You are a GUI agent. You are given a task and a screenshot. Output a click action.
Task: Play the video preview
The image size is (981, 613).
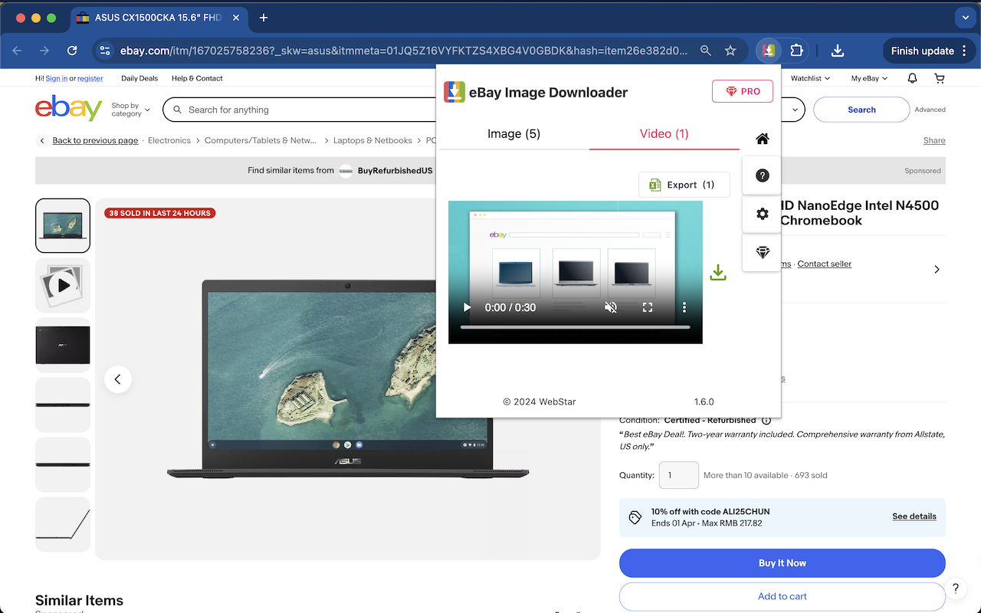tap(467, 307)
